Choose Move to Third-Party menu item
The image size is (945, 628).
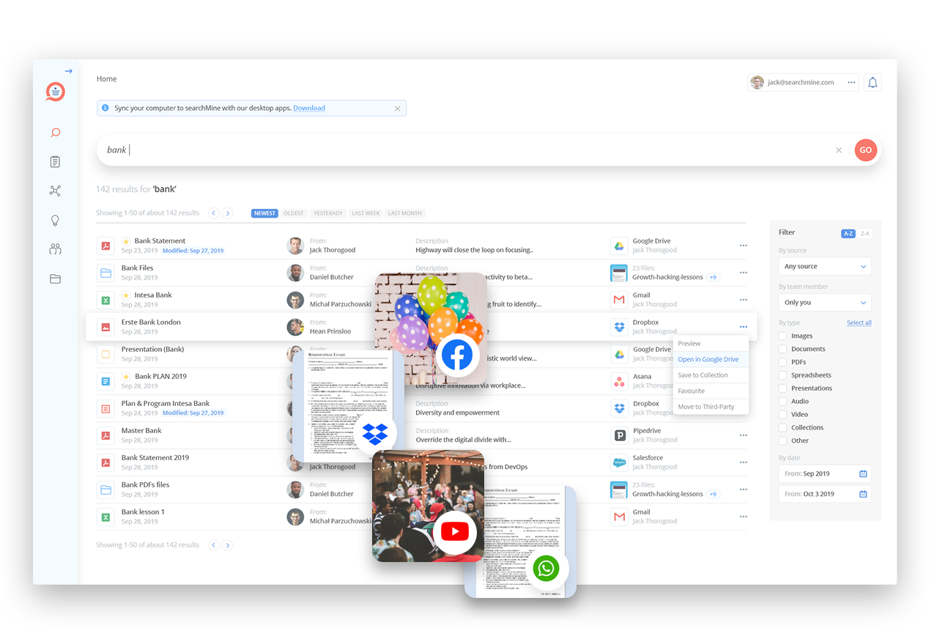pyautogui.click(x=711, y=407)
